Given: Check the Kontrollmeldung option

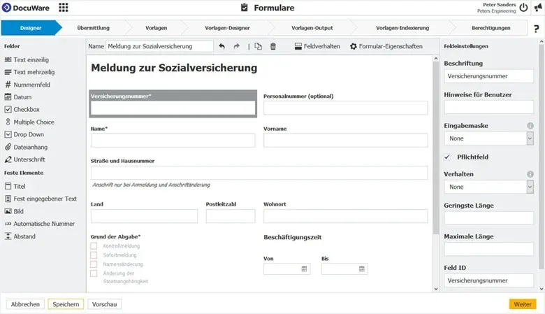Looking at the screenshot, I should point(94,246).
